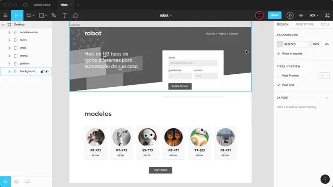Screen dimensions: 333x187
Task: Select the Text tool
Action: 65,15
